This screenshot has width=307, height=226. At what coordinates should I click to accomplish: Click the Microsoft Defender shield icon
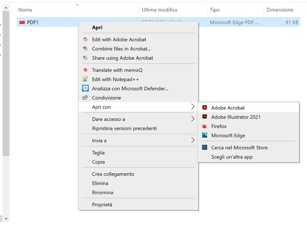point(85,88)
